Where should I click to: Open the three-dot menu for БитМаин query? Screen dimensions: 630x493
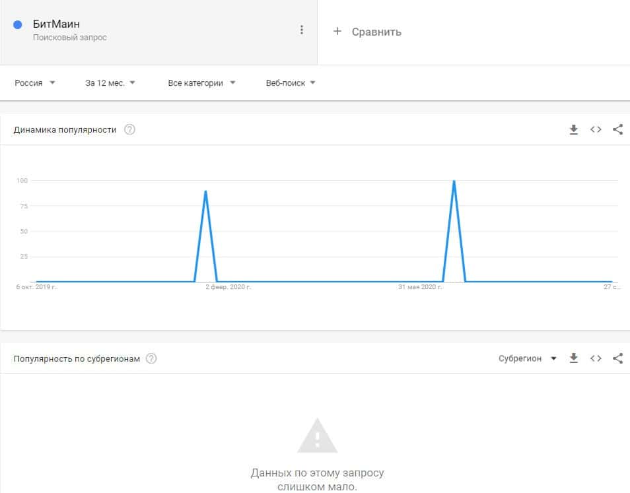[301, 30]
